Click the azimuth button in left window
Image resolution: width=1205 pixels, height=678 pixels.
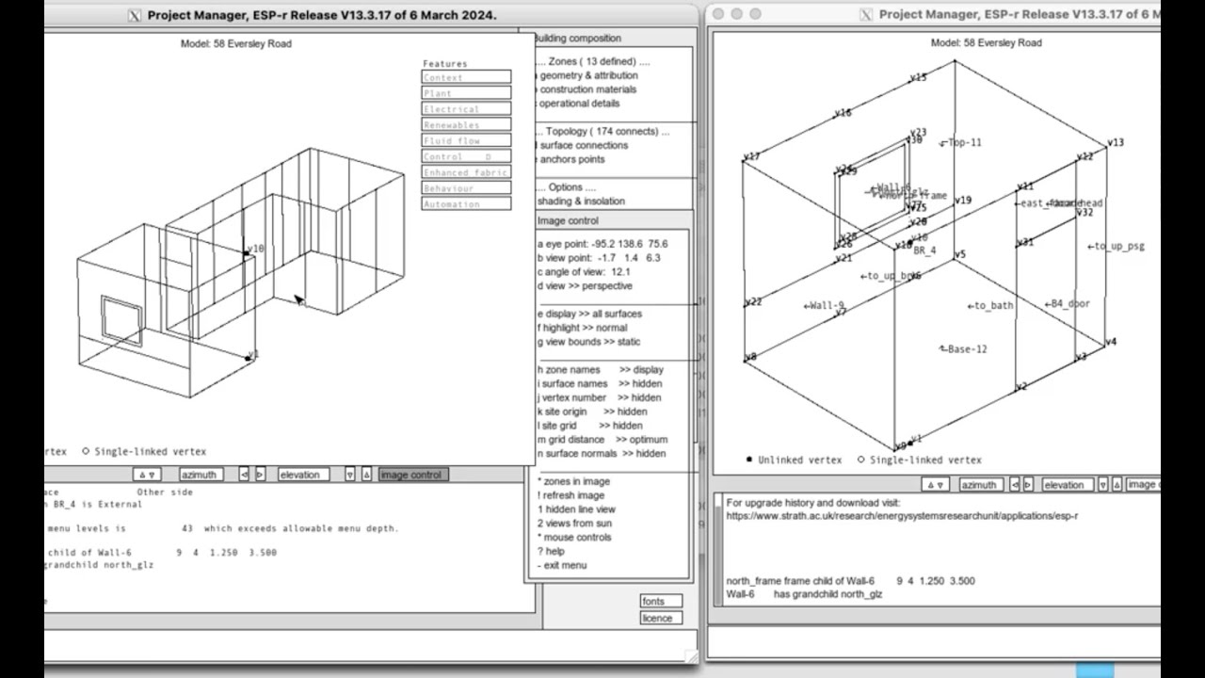point(200,475)
